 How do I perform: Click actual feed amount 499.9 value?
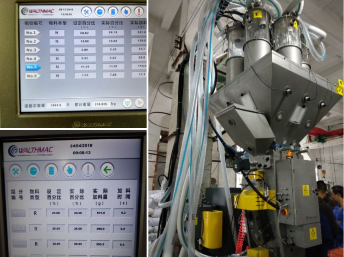pyautogui.click(x=100, y=229)
